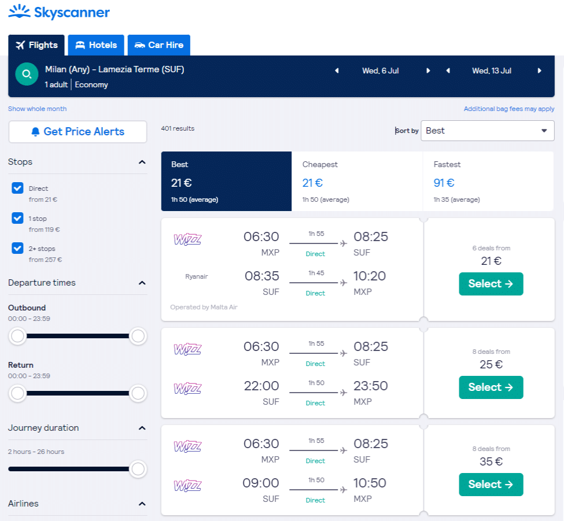Collapse the Departure times section
The height and width of the screenshot is (521, 564).
142,283
